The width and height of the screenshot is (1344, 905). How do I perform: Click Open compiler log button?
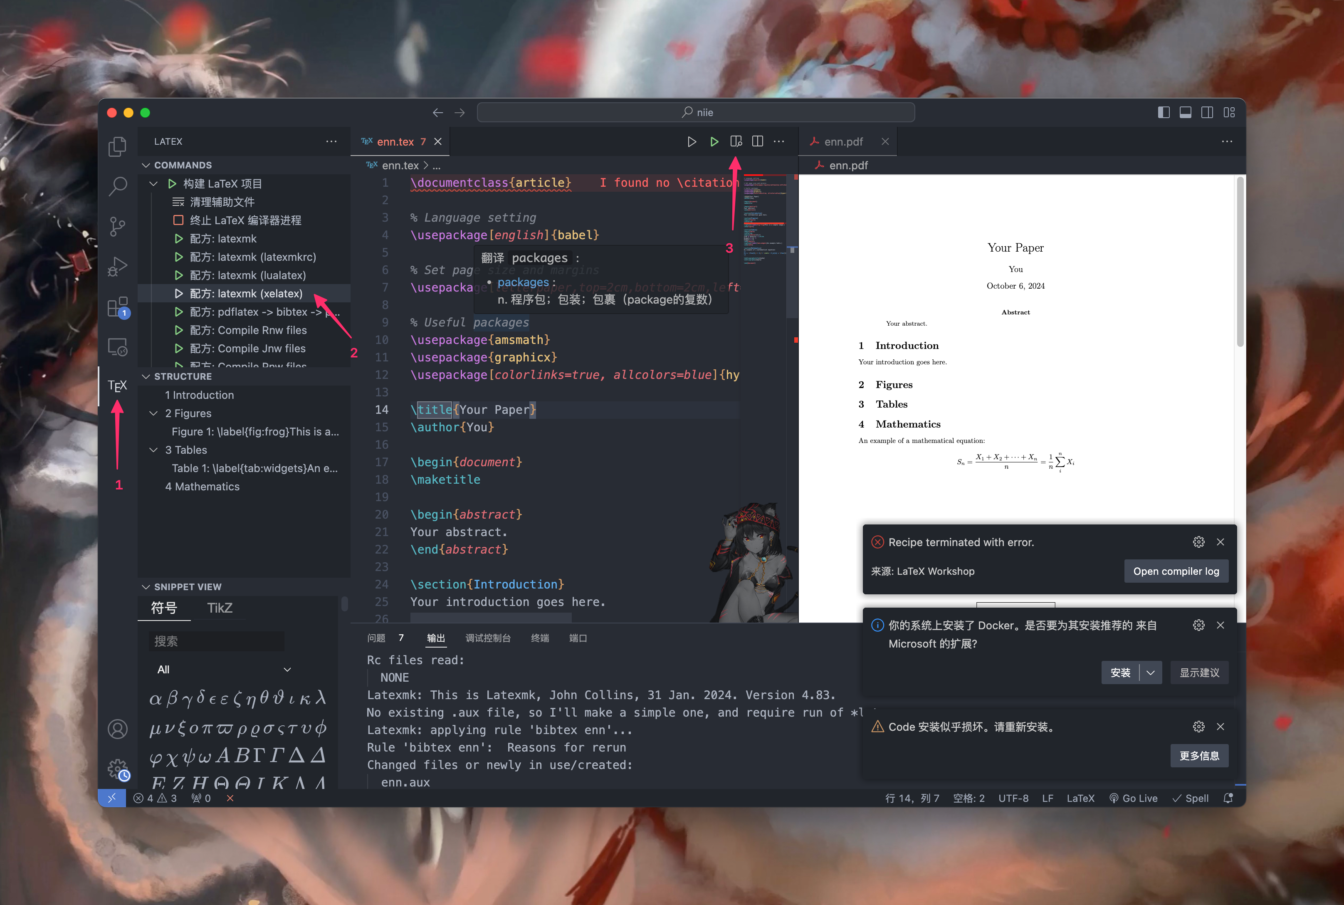(1176, 571)
